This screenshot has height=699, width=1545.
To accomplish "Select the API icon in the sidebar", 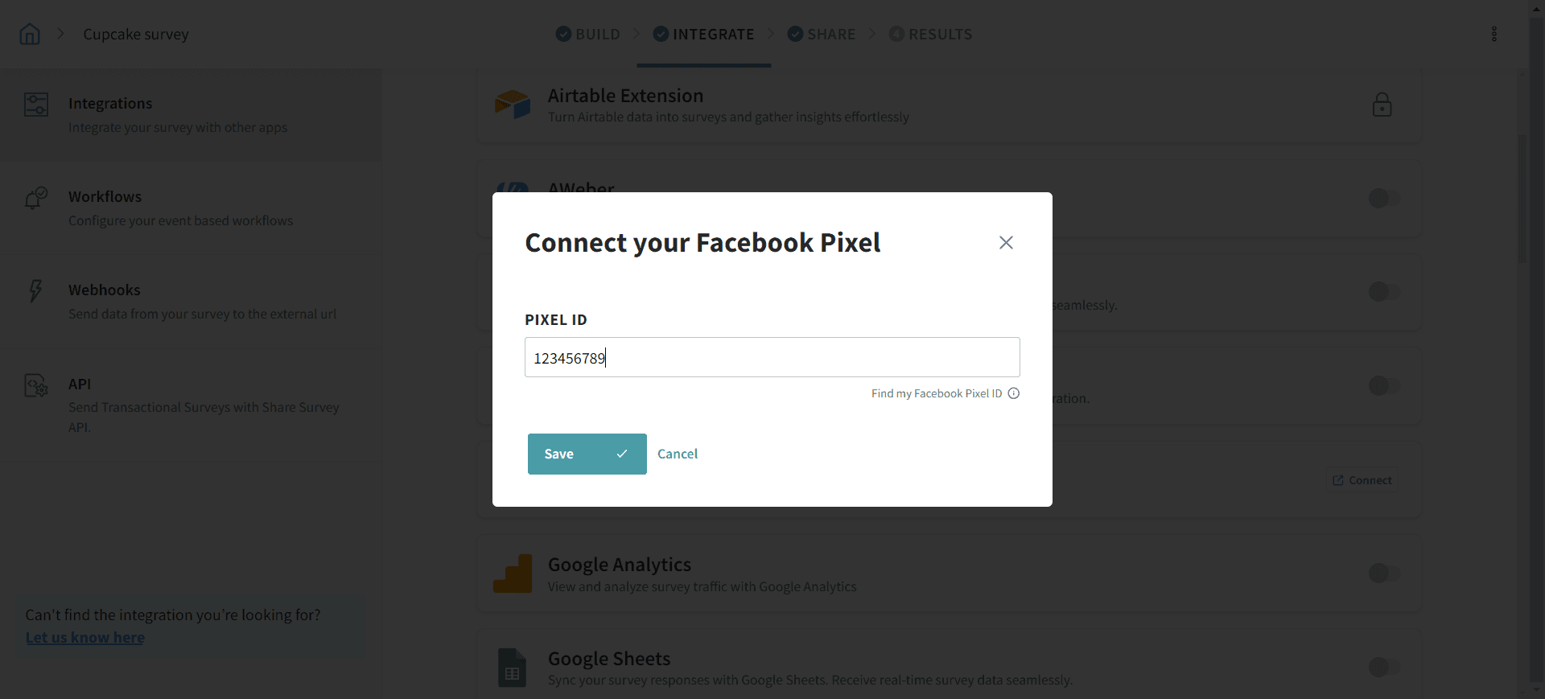I will pos(35,386).
